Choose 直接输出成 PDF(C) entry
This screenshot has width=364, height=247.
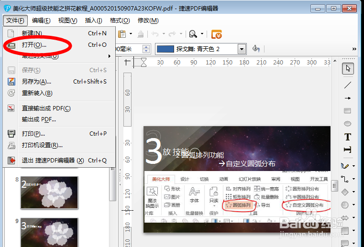60,108
